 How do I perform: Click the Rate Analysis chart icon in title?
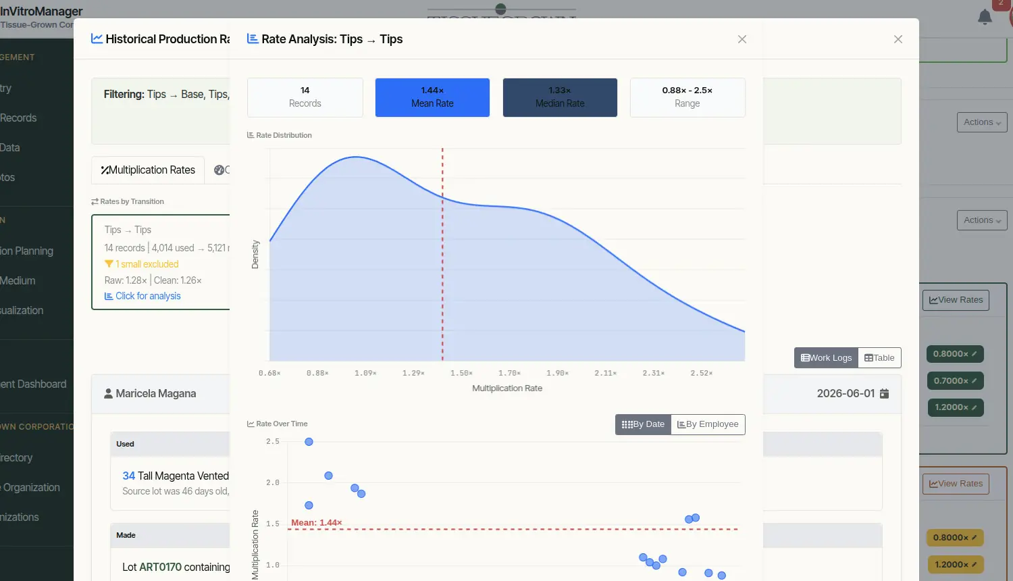point(253,39)
